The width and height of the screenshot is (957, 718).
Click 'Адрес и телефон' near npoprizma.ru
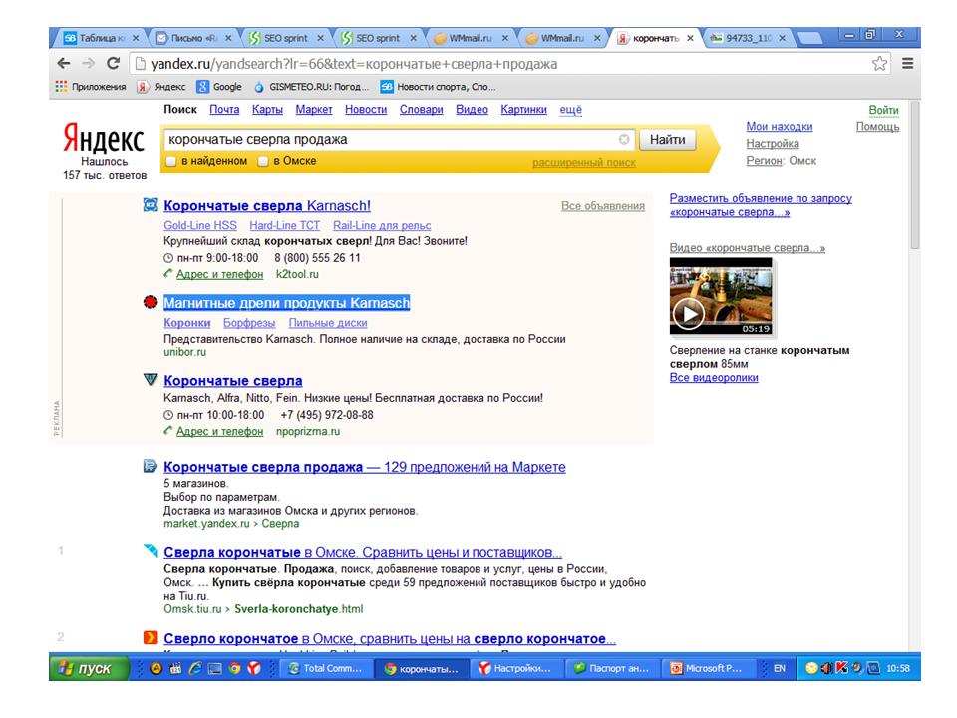pos(219,431)
